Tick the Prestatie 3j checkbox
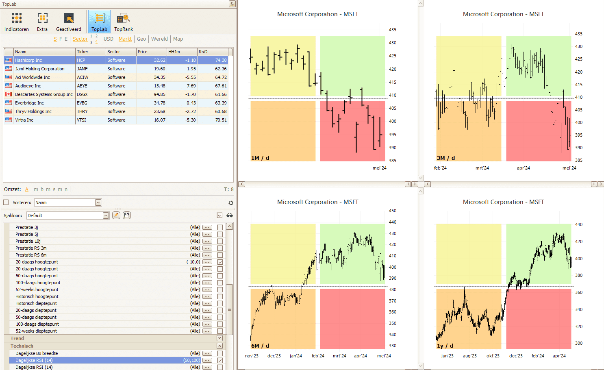The height and width of the screenshot is (370, 604). (x=220, y=228)
